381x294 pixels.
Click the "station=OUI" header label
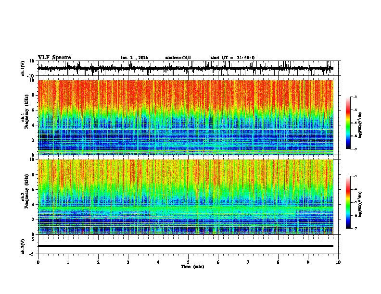pos(178,58)
